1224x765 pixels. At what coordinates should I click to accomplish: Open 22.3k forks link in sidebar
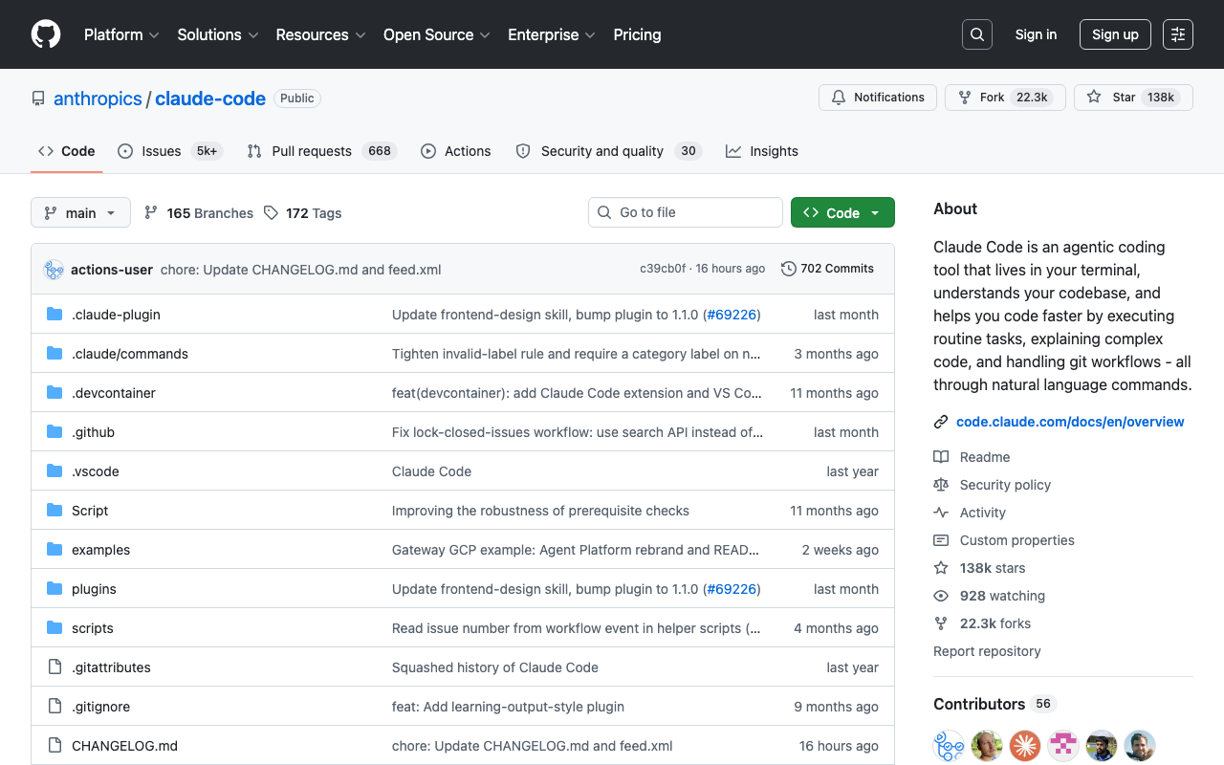[x=995, y=623]
